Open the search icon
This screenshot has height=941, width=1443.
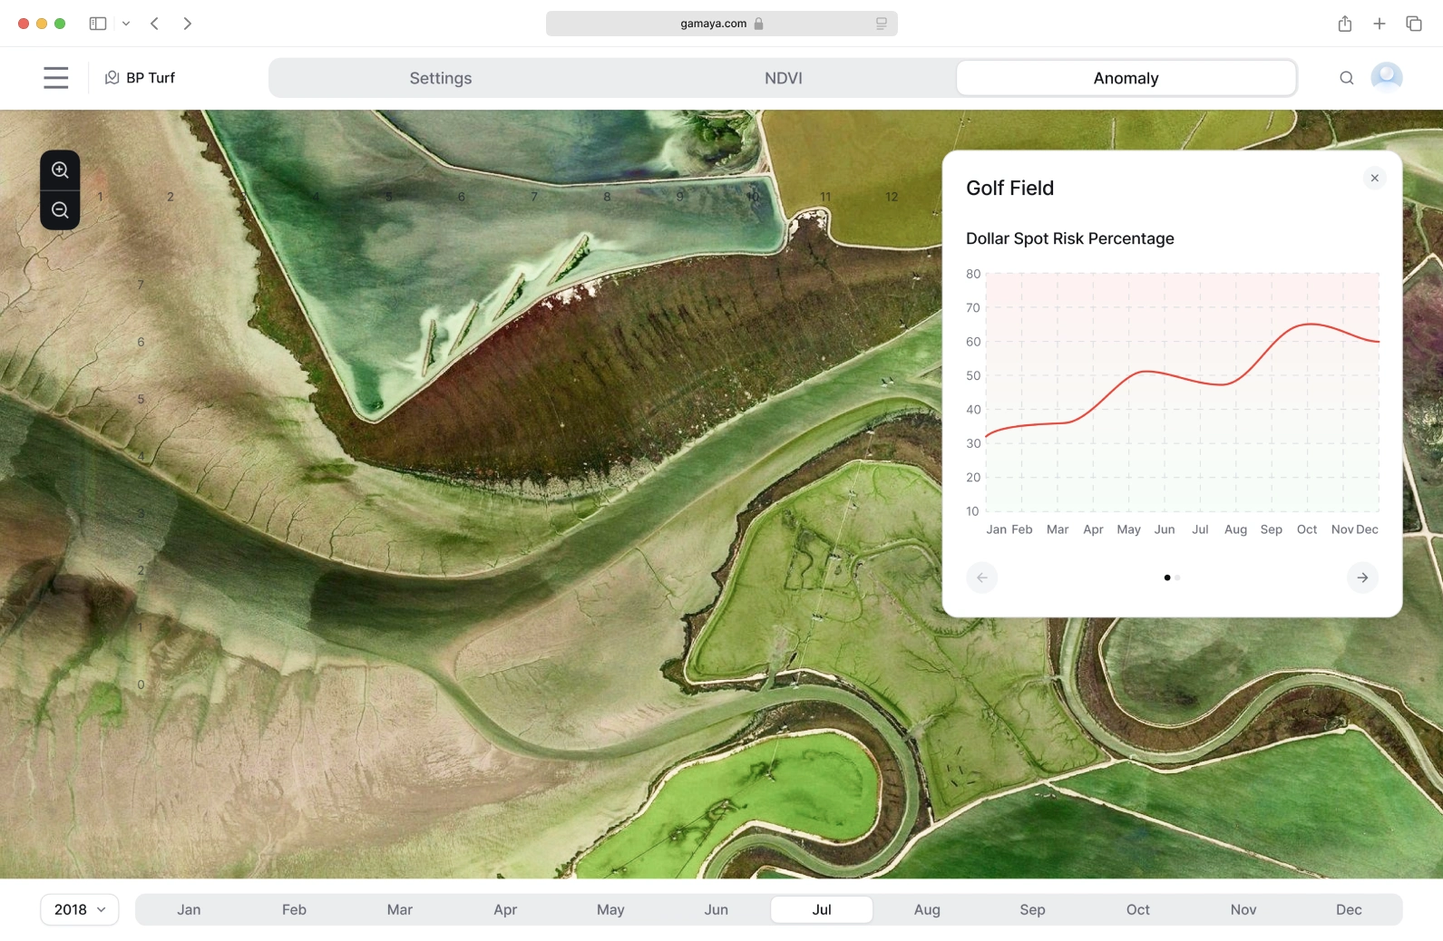click(x=1347, y=78)
